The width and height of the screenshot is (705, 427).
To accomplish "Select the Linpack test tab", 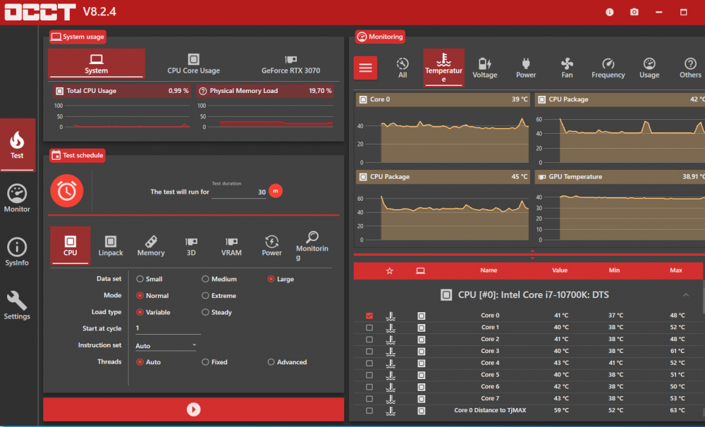I will 111,245.
